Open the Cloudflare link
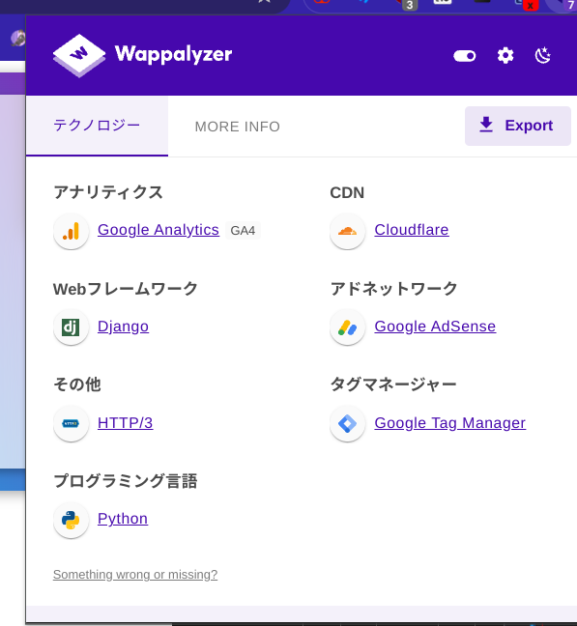This screenshot has height=626, width=577. click(x=412, y=230)
